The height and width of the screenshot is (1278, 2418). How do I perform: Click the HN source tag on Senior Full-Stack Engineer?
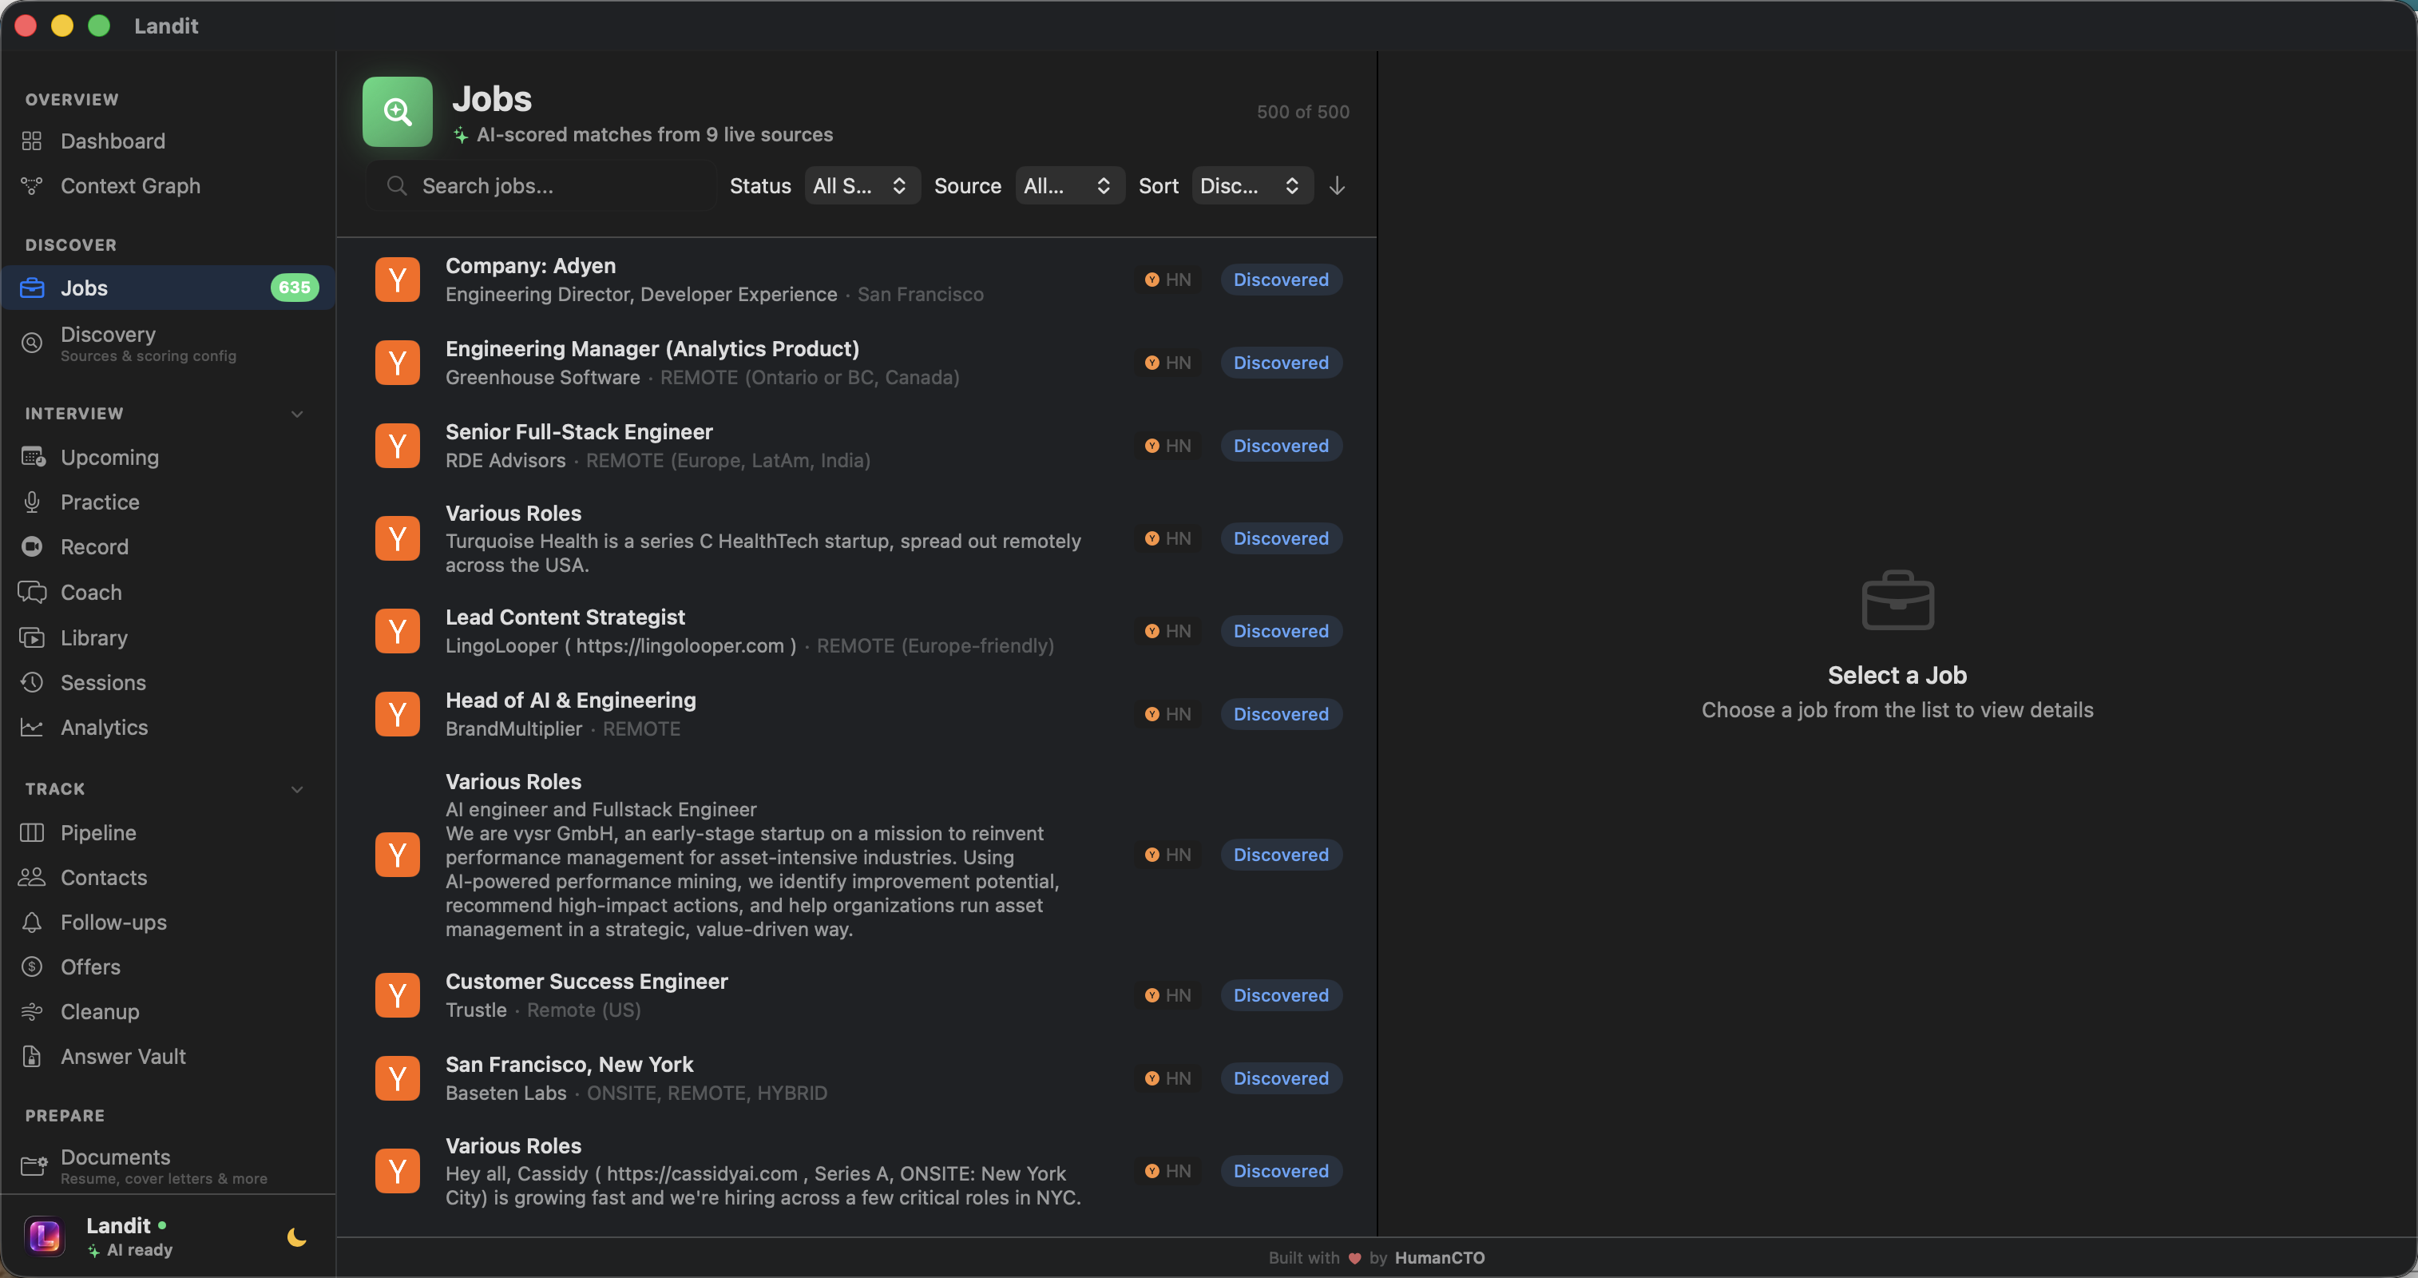(1167, 446)
